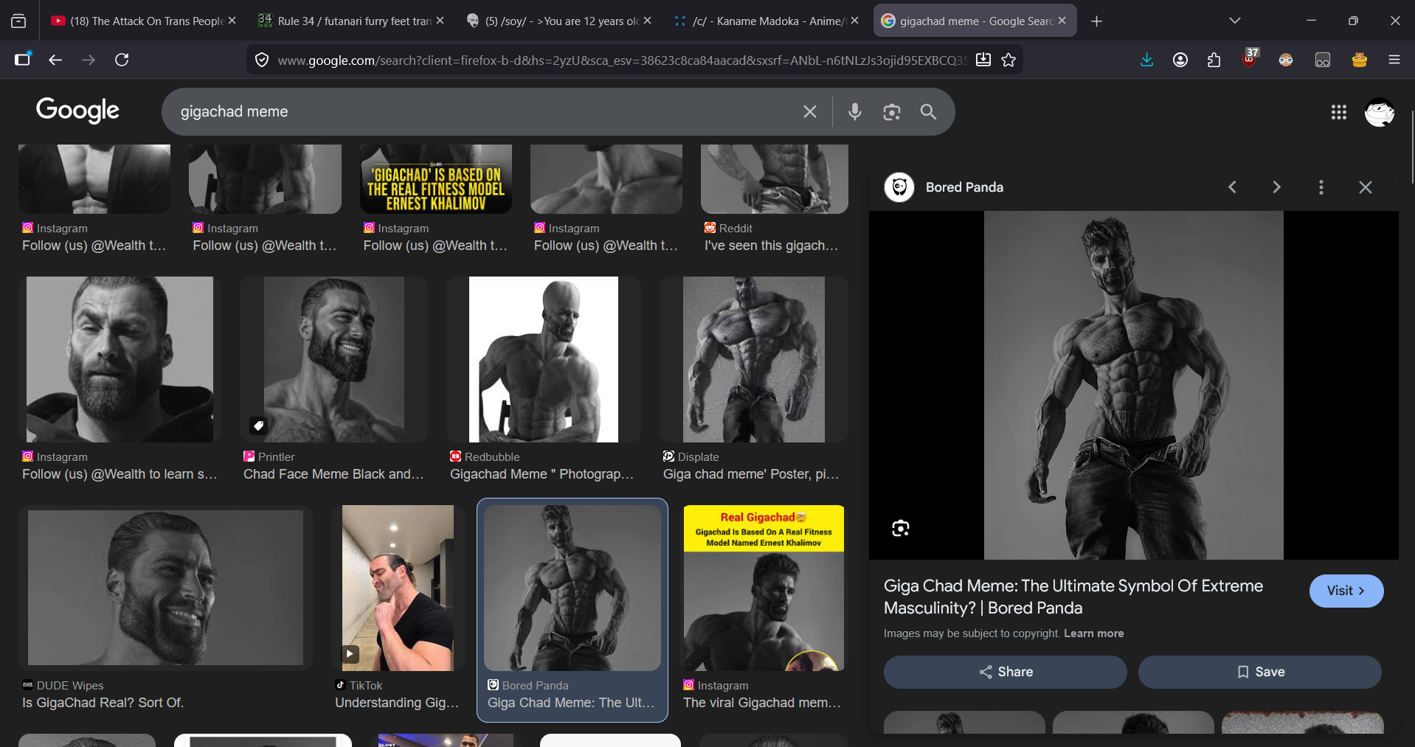This screenshot has height=747, width=1415.
Task: Open the 'I've seen this gigach…' Reddit result
Action: pos(771,246)
